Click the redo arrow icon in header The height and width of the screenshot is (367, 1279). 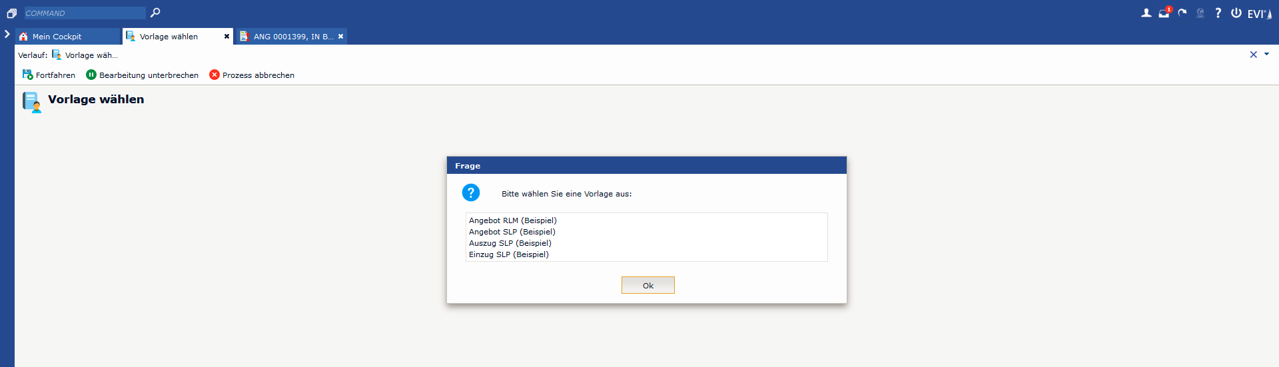(x=1182, y=13)
